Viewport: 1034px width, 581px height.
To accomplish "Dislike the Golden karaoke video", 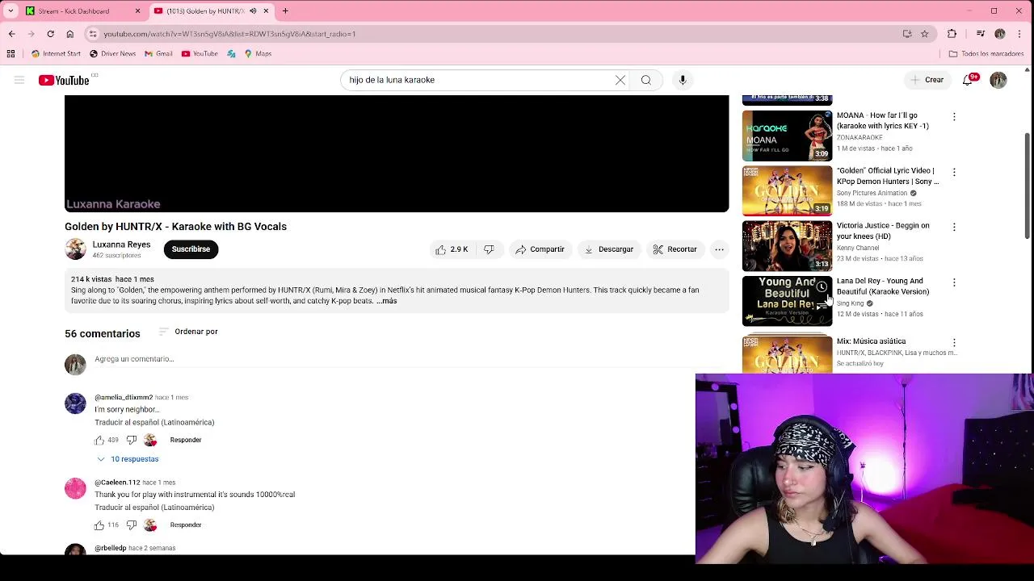I will point(489,249).
